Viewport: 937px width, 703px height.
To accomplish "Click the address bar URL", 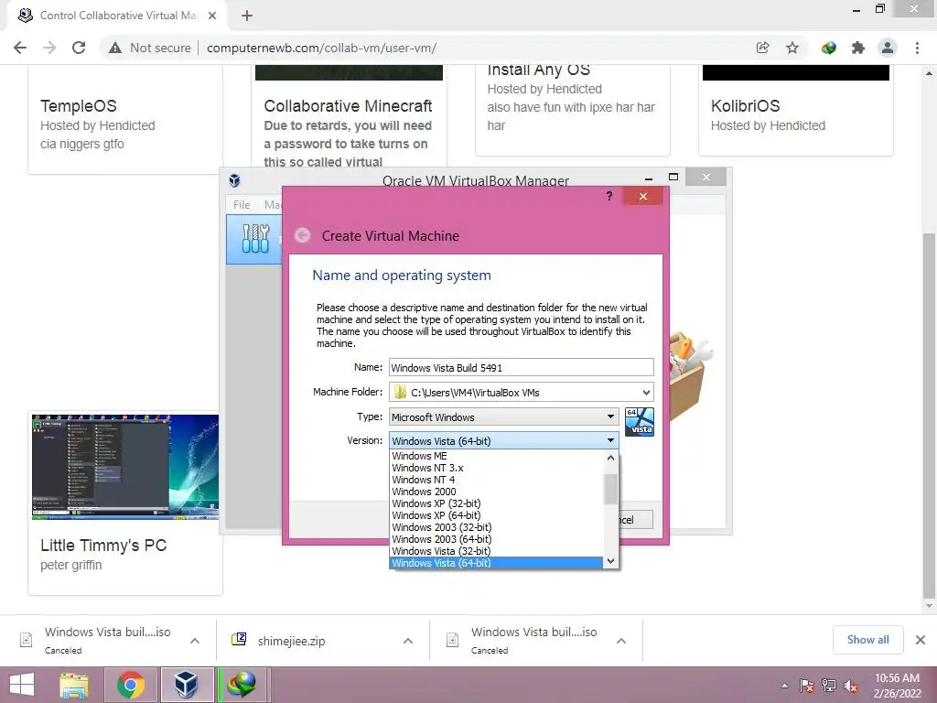I will 321,48.
